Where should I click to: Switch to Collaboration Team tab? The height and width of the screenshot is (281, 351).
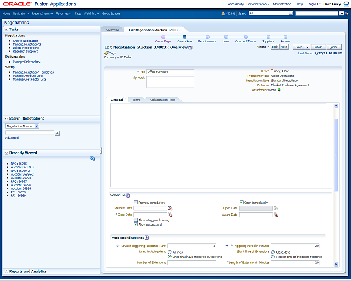tap(163, 100)
